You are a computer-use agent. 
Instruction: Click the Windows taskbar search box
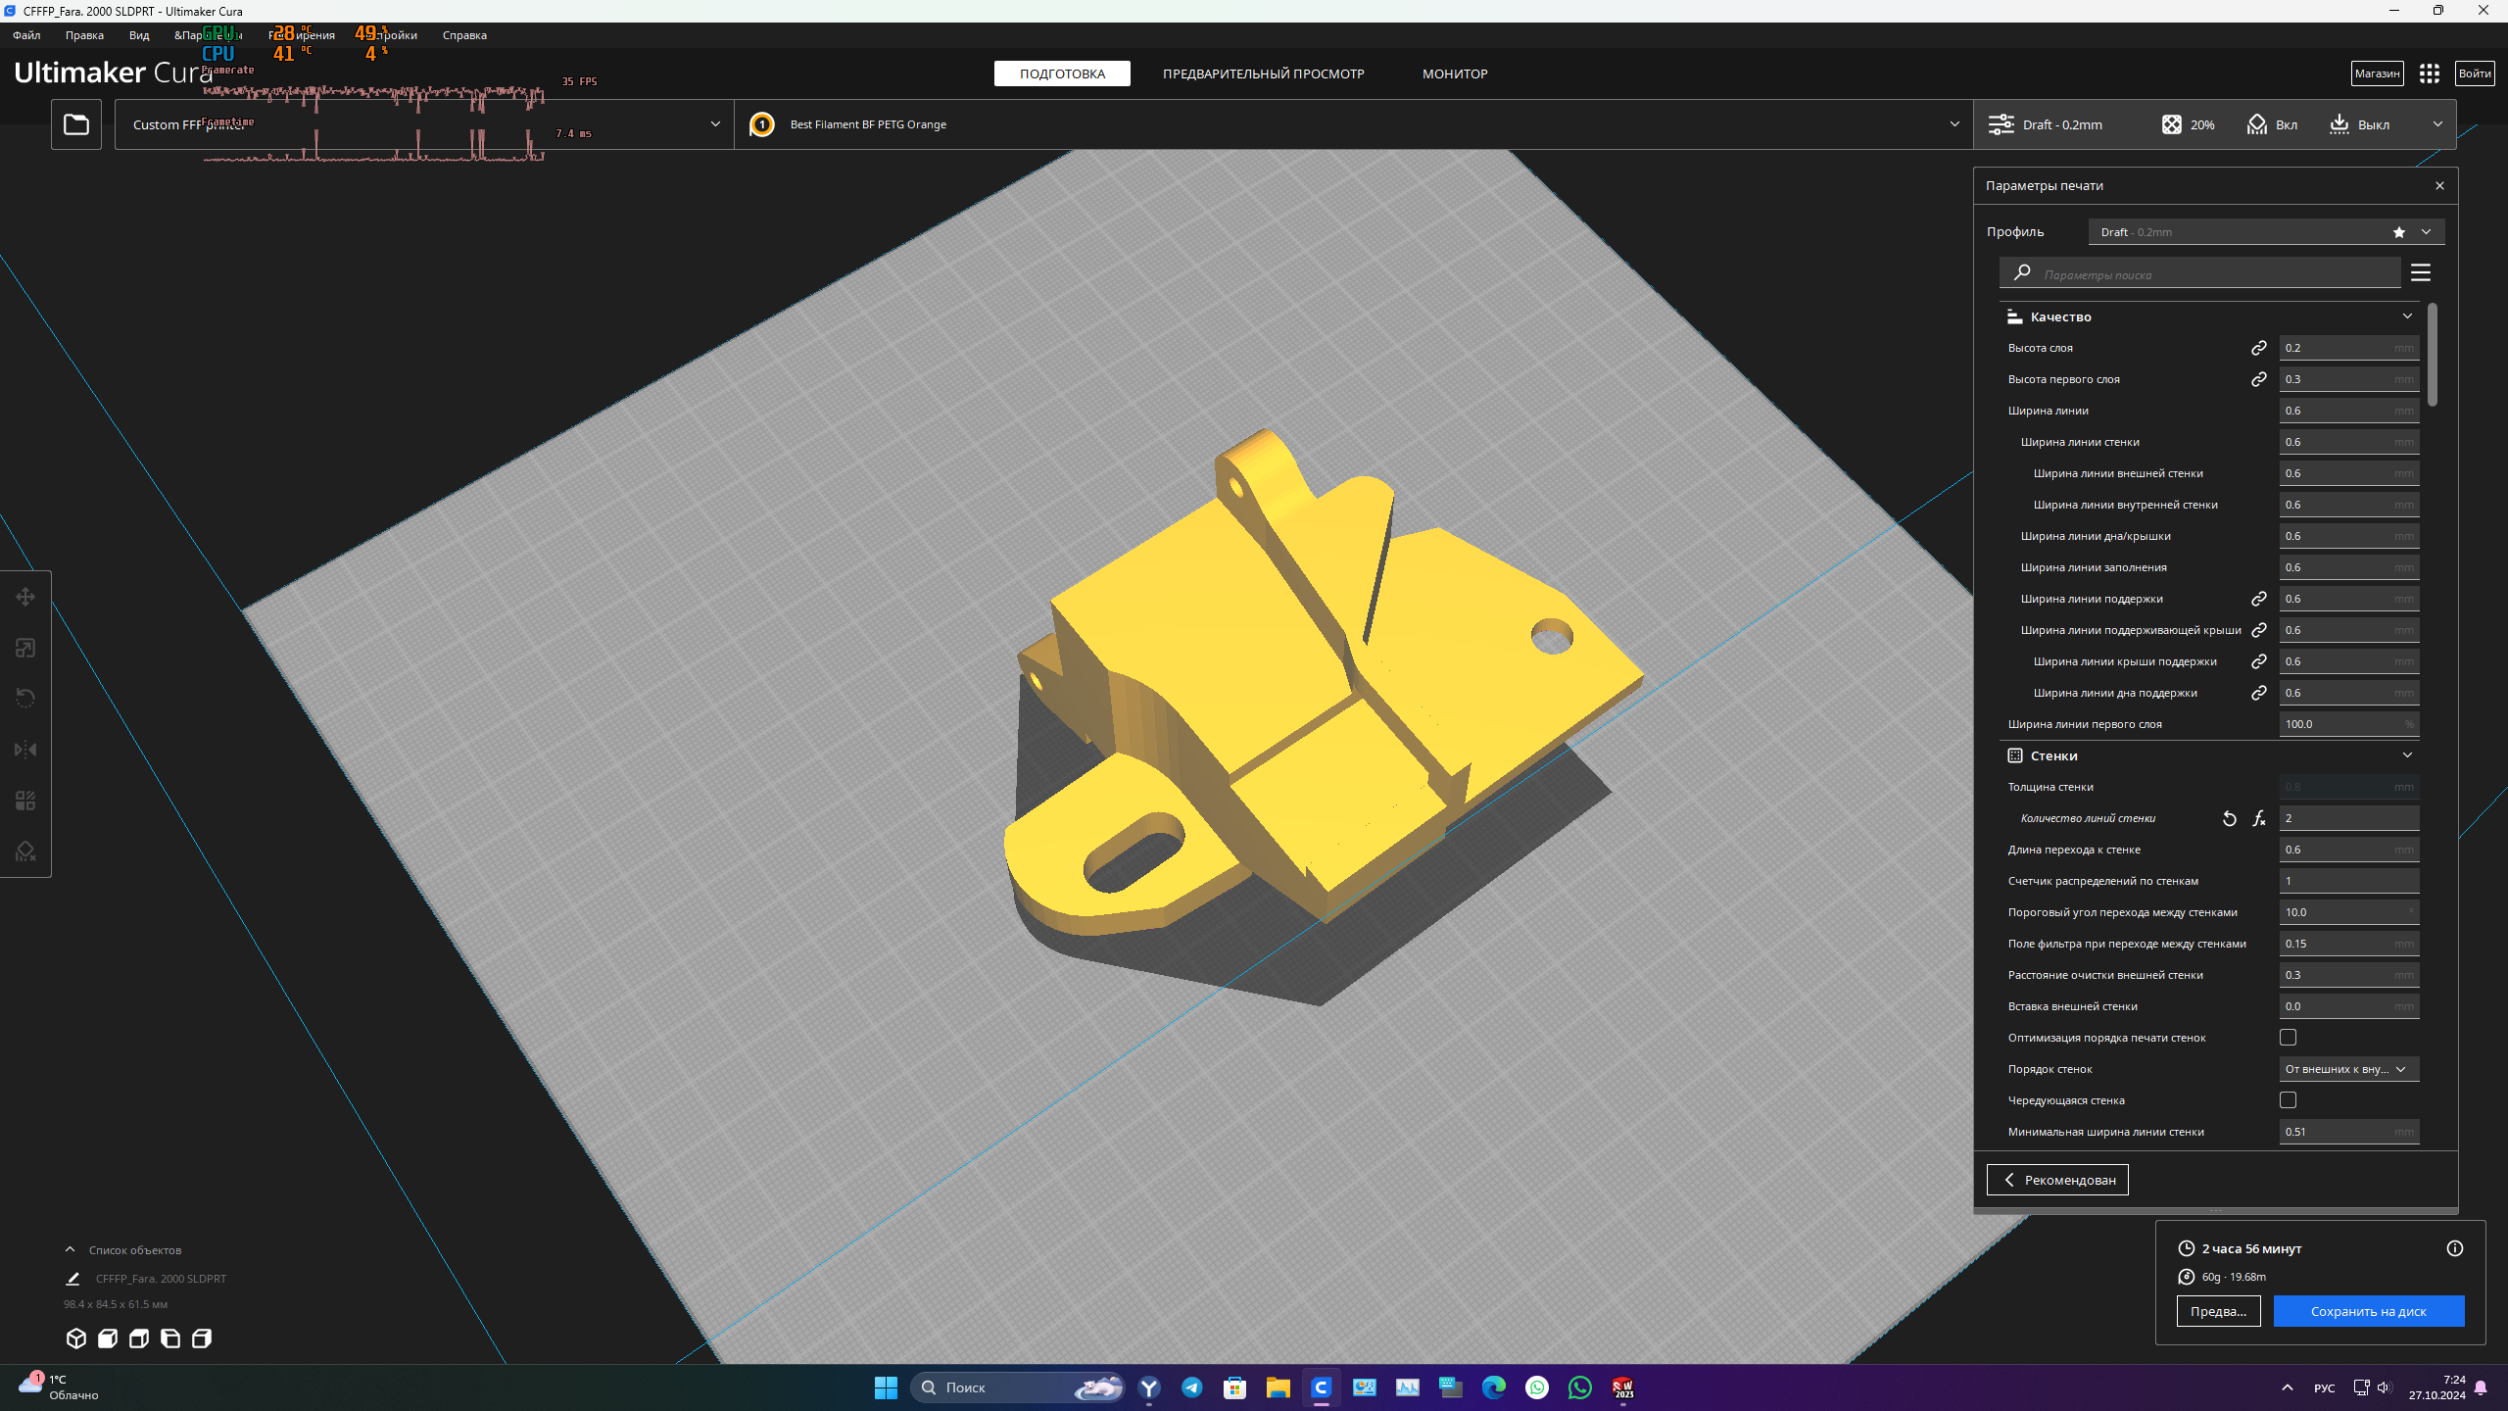click(x=1019, y=1387)
